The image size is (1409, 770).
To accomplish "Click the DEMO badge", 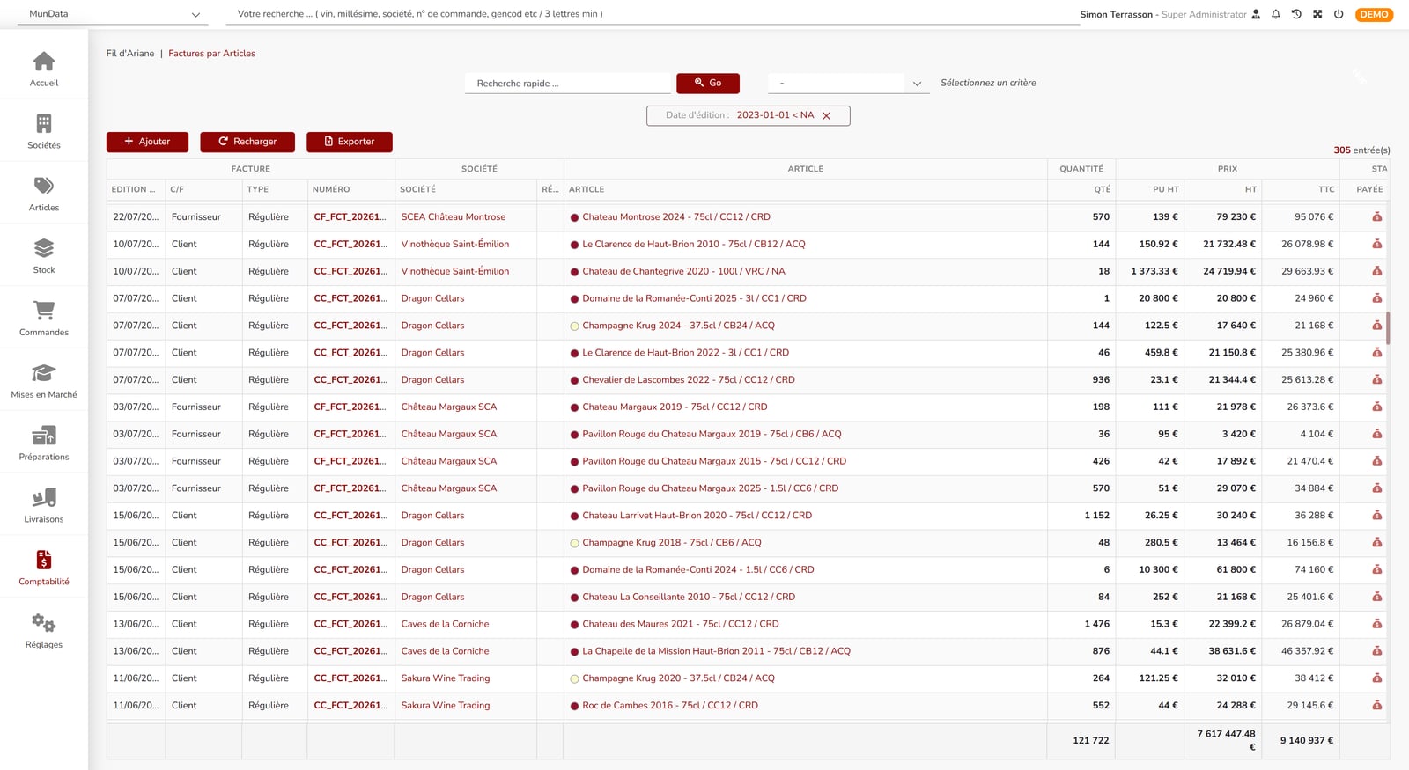I will [1374, 14].
